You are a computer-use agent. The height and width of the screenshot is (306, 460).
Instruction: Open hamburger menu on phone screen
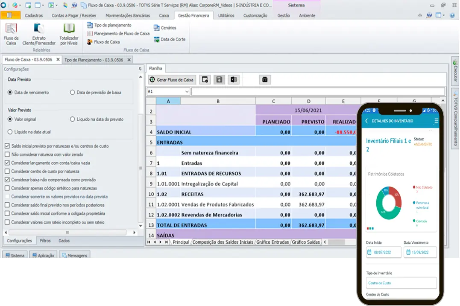pyautogui.click(x=436, y=121)
